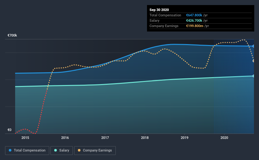Click the €700k y-axis label
This screenshot has height=160, width=259.
12,36
